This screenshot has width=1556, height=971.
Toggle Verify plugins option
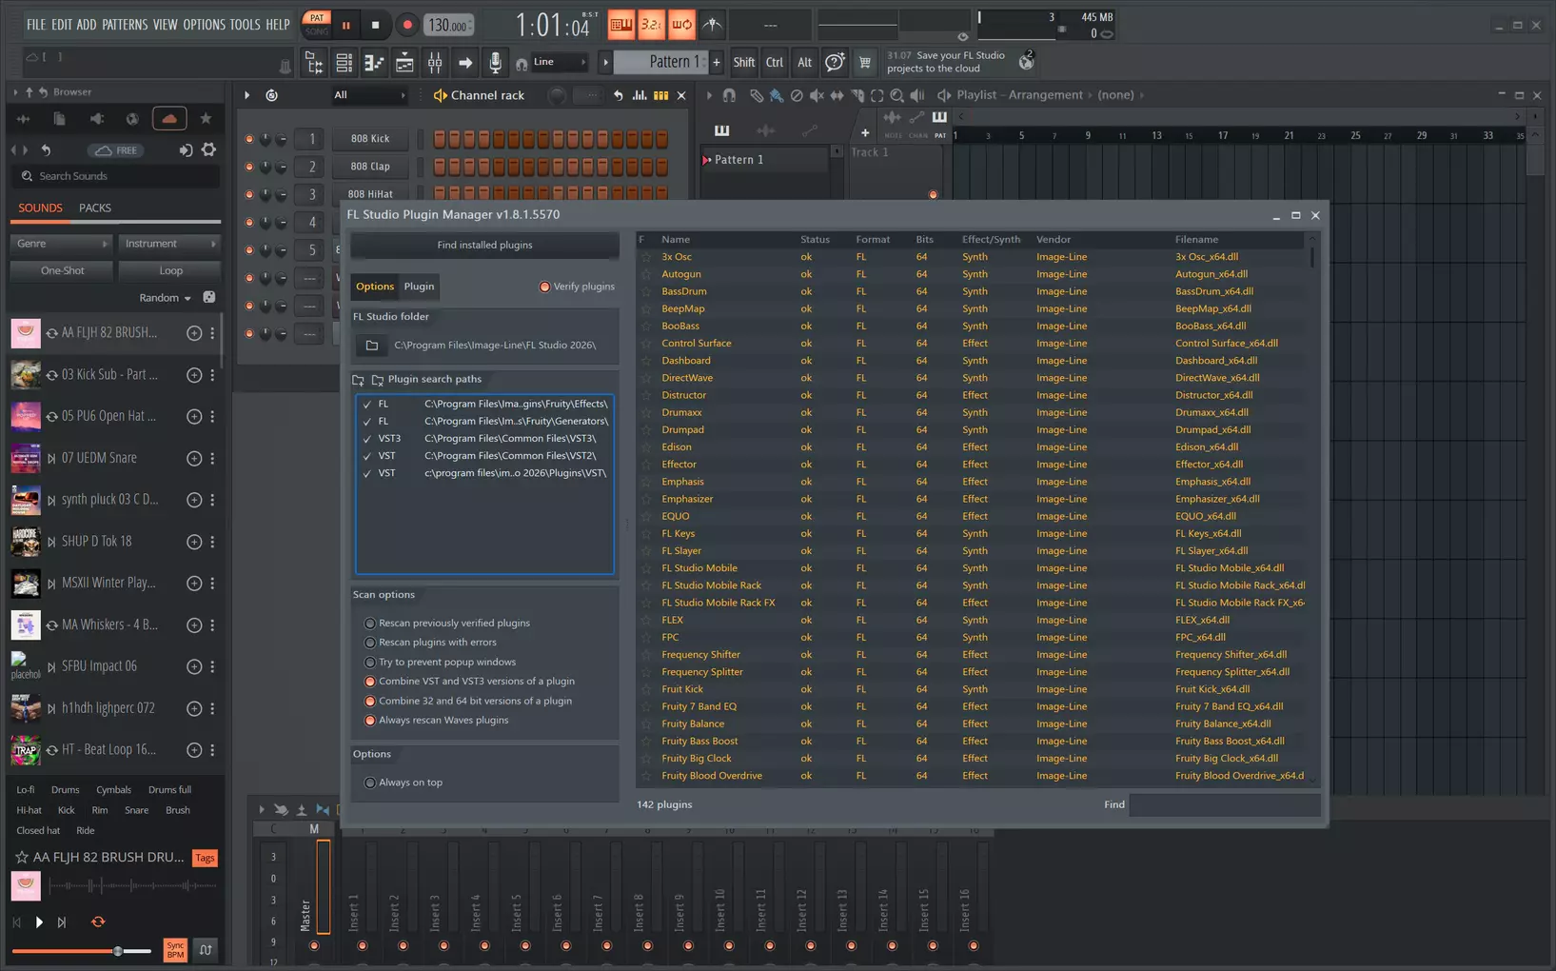tap(577, 287)
